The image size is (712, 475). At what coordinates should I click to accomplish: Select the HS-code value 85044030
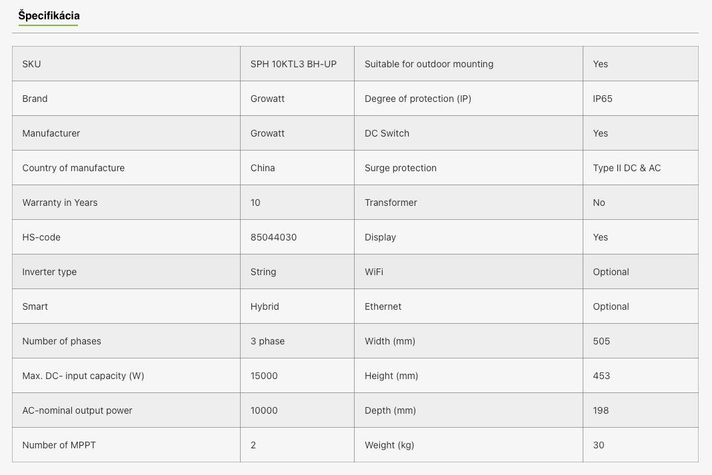(273, 237)
